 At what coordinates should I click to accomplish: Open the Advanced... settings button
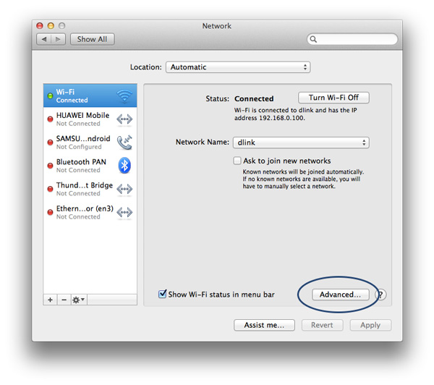click(x=341, y=295)
